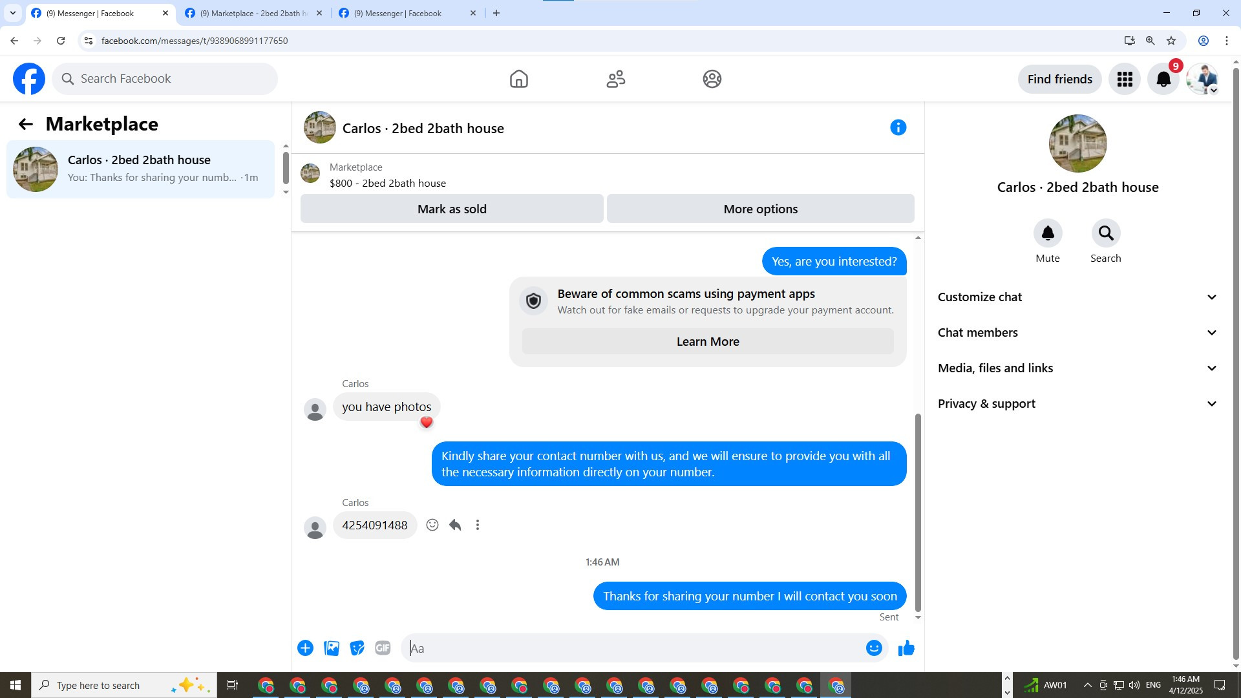Click the conversation list scrollbar
This screenshot has width=1241, height=698.
(x=286, y=168)
